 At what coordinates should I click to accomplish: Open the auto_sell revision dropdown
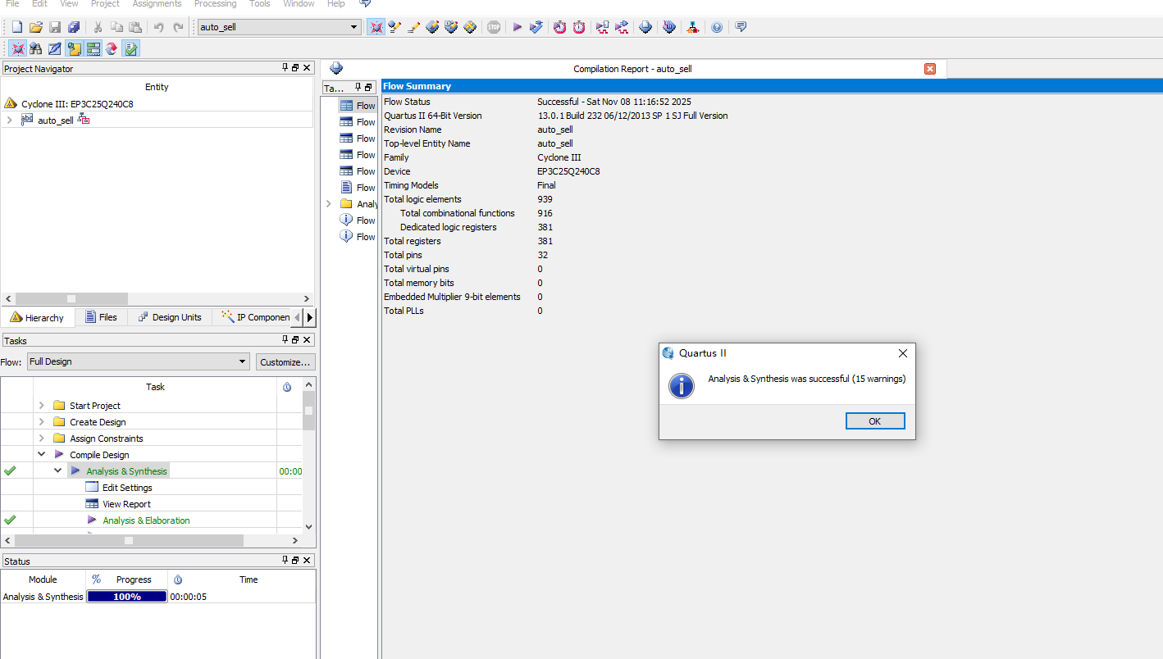[354, 27]
